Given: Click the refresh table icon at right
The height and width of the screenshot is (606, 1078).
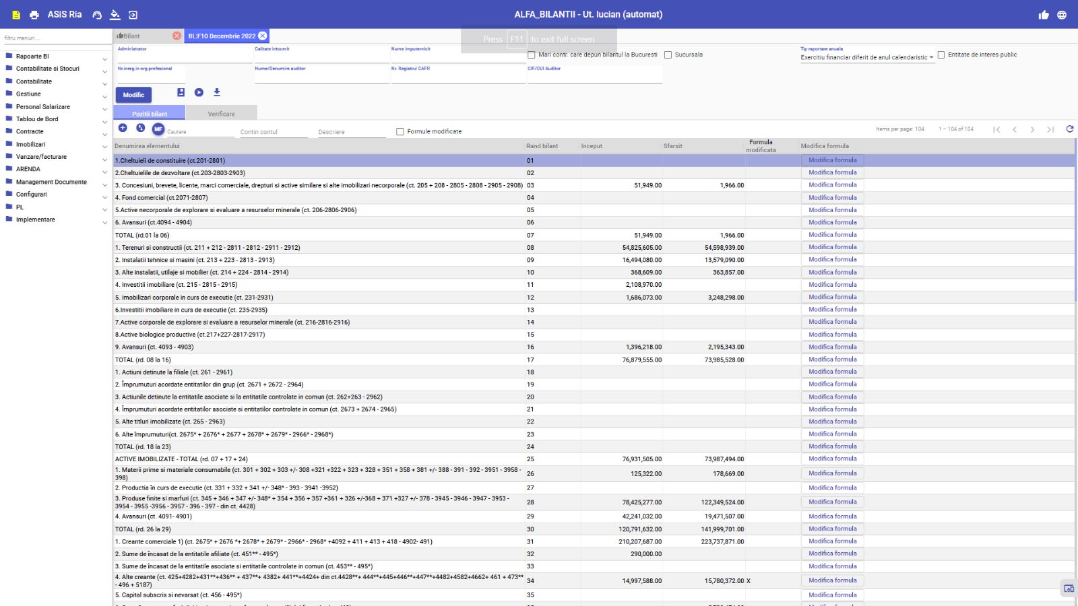Looking at the screenshot, I should click(x=1069, y=129).
